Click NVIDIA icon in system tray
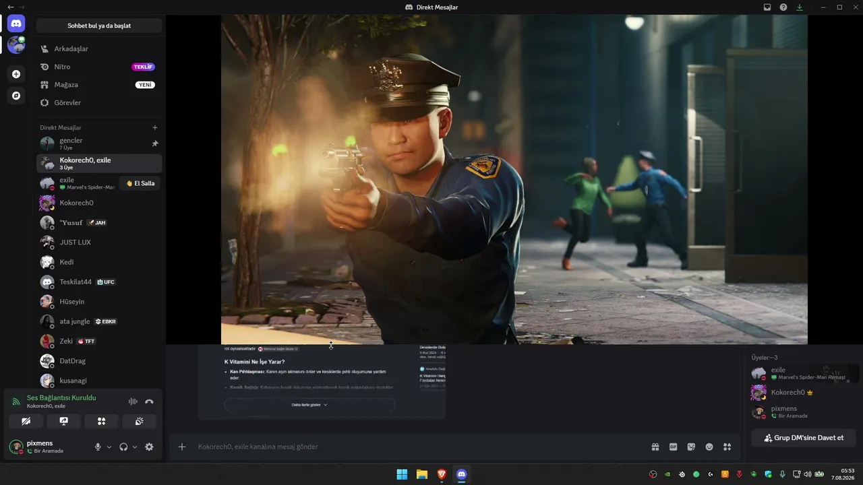This screenshot has width=863, height=485. click(x=667, y=474)
